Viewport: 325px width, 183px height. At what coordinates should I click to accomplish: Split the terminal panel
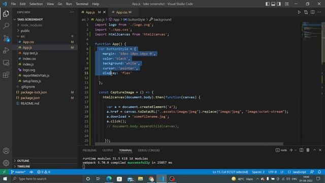(x=301, y=150)
